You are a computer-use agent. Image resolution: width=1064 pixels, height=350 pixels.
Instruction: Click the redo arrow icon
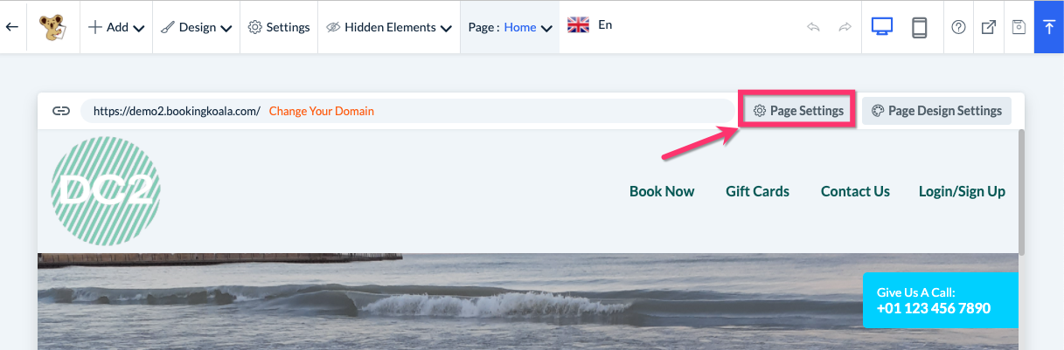point(845,27)
